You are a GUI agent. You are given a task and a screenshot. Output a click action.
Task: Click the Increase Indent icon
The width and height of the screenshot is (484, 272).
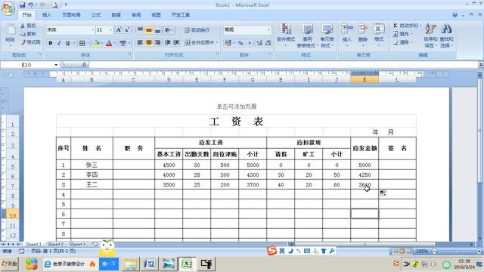(x=176, y=42)
